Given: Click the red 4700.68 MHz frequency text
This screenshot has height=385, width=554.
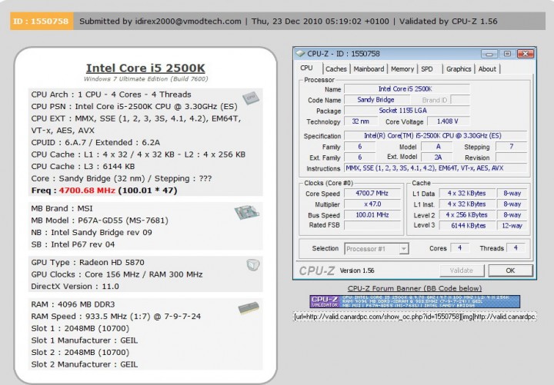Looking at the screenshot, I should point(87,191).
